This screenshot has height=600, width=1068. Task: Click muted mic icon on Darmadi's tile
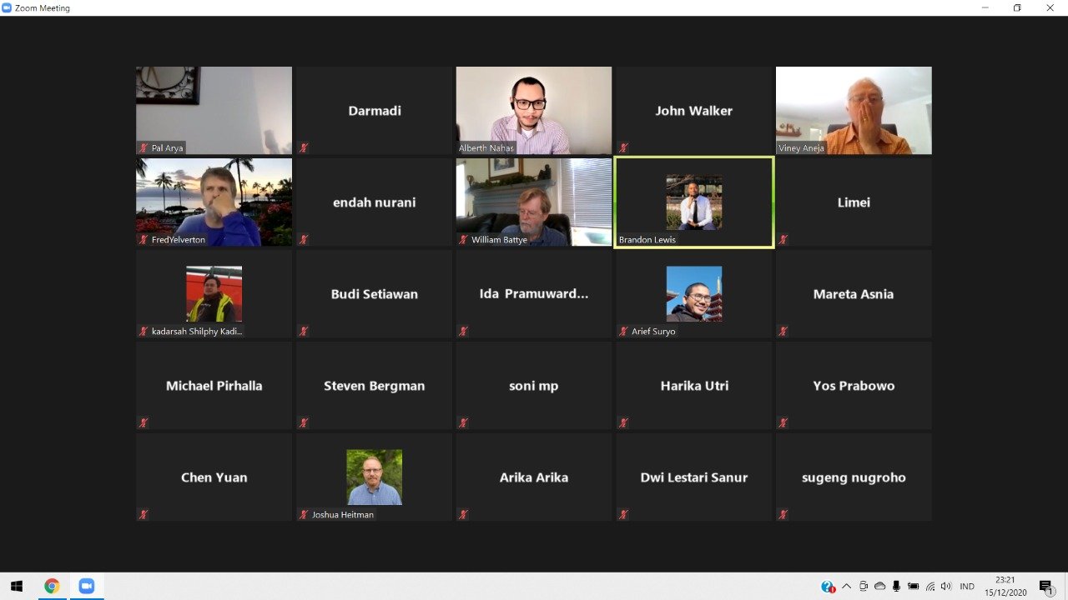304,147
